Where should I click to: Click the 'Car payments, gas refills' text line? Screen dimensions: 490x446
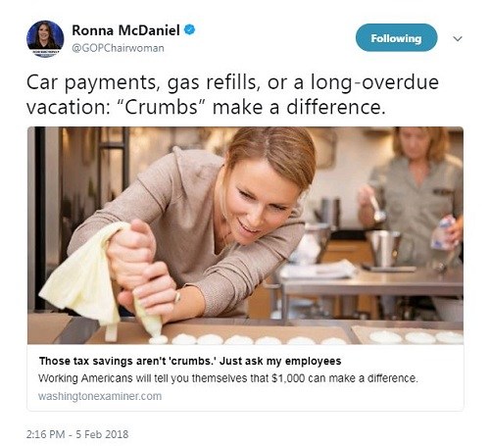pos(232,82)
